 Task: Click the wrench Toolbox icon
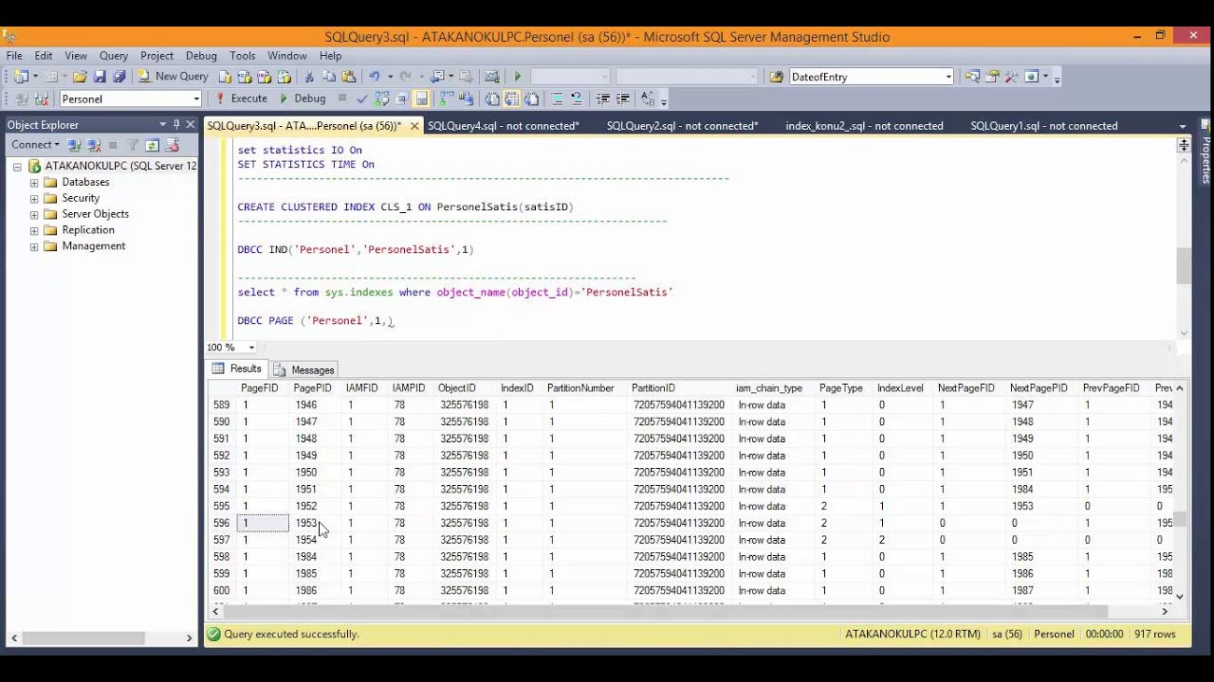1012,77
